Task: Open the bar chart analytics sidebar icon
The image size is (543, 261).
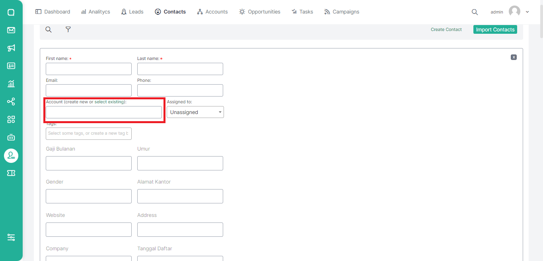Action: click(x=11, y=84)
